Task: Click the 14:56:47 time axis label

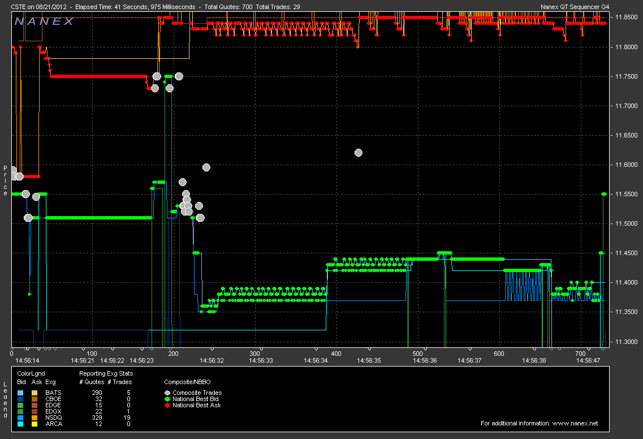Action: [588, 360]
